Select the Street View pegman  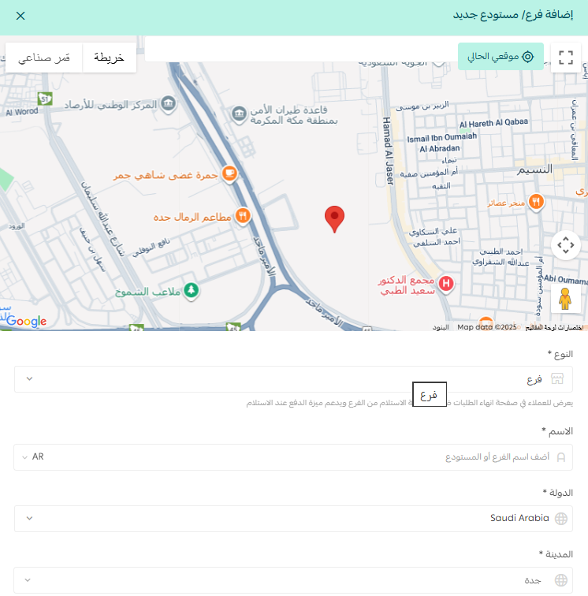[565, 298]
